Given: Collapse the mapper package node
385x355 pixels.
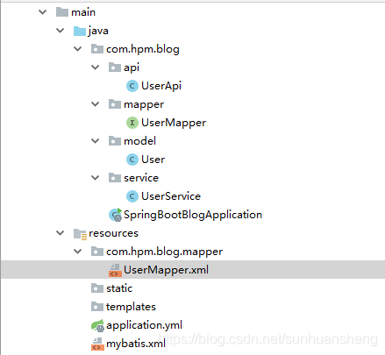Looking at the screenshot, I should point(96,104).
